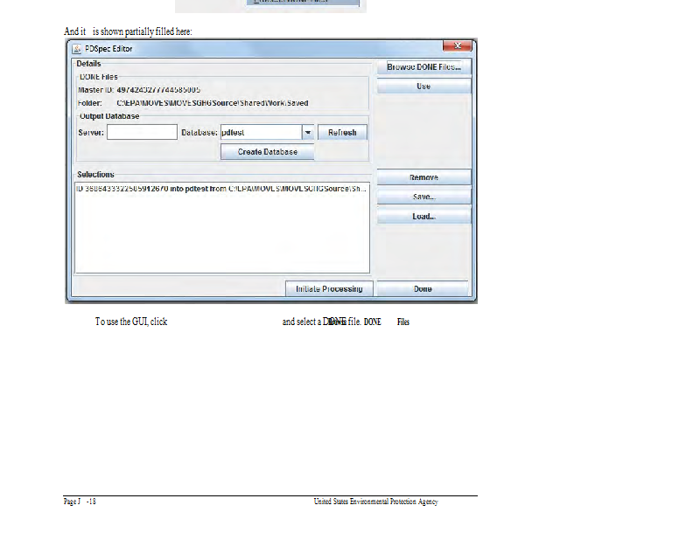Click the Browse DONE Files button
Screen dimensions: 700x540
(x=423, y=67)
